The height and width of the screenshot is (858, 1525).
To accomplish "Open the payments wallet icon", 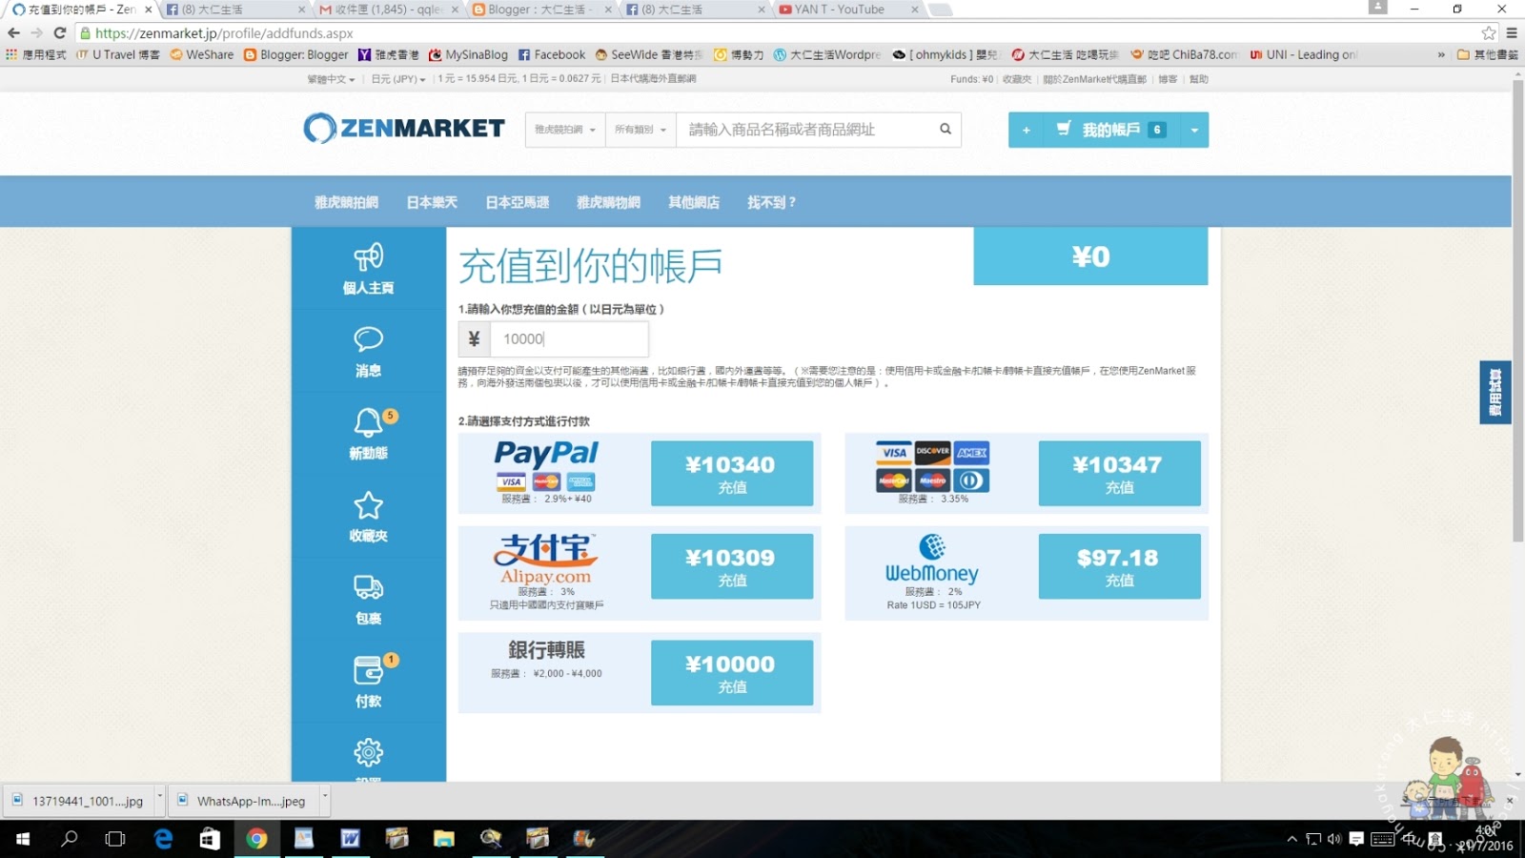I will [368, 670].
